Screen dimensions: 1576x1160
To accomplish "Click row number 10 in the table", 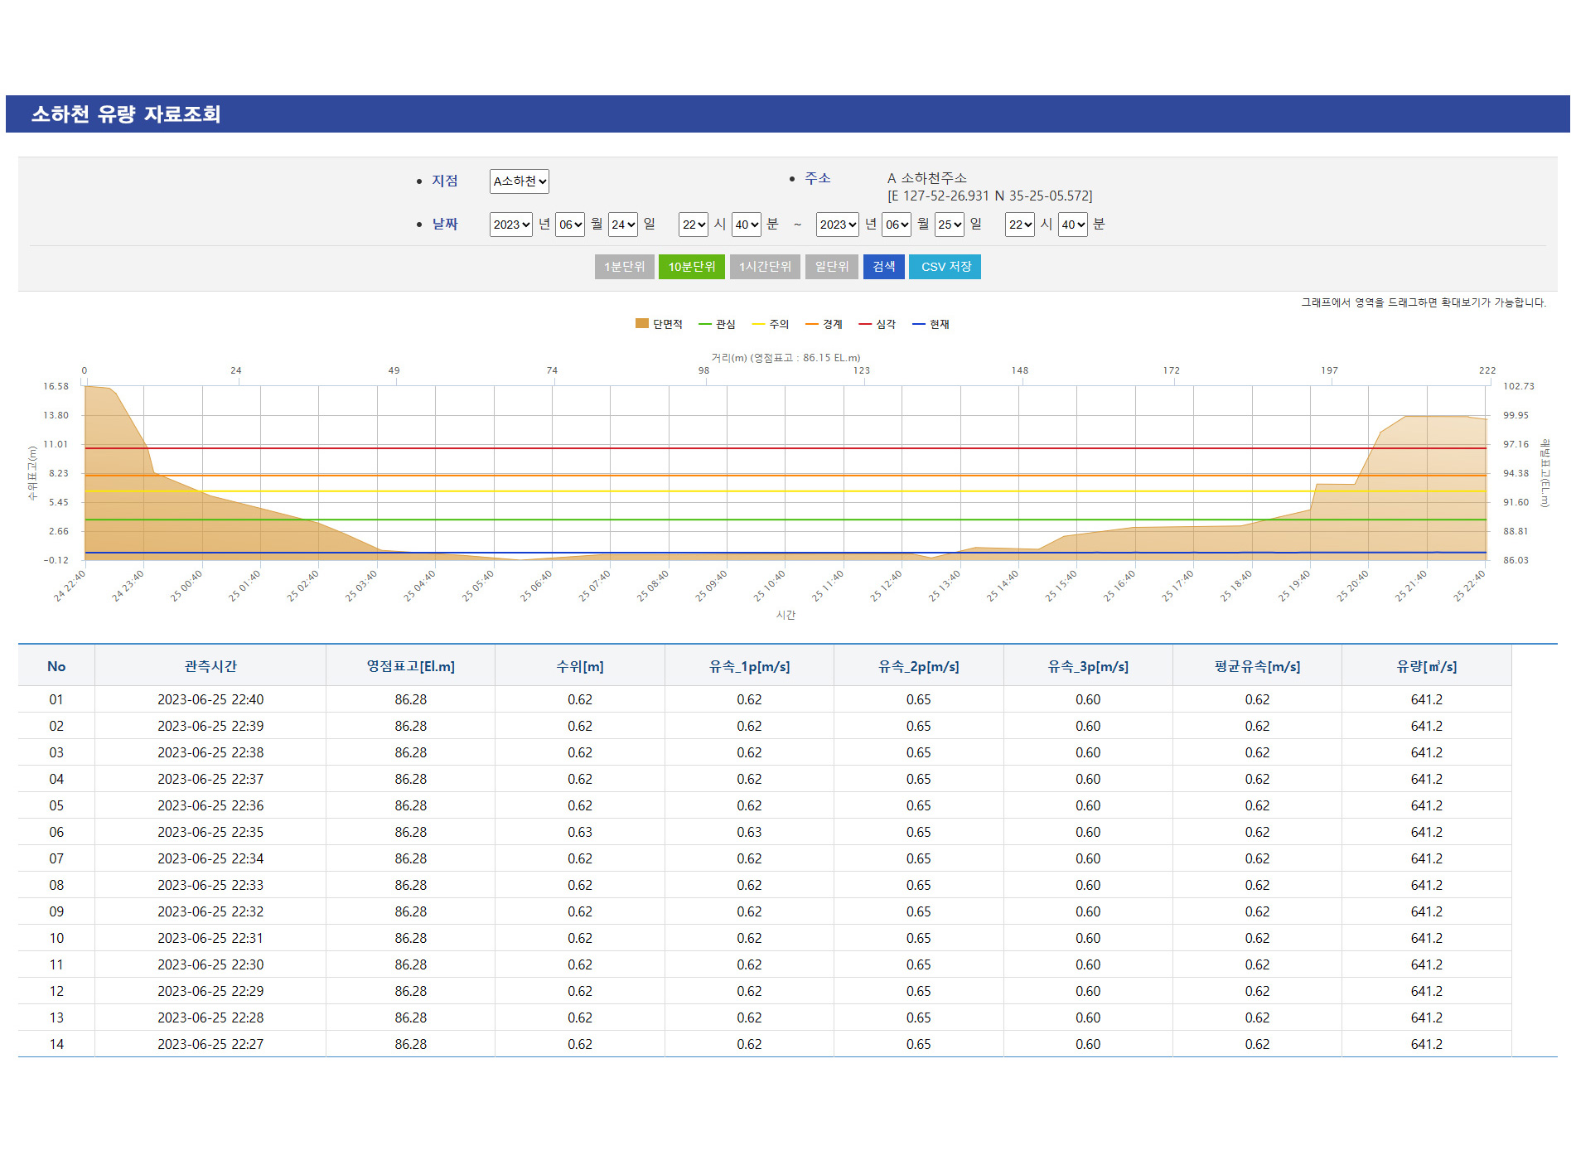I will (56, 938).
